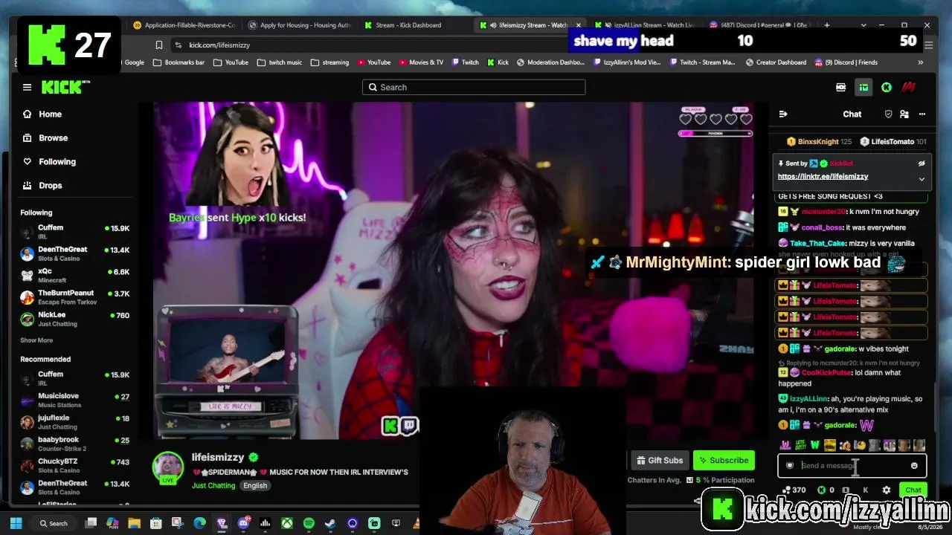
Task: Open the sidebar hamburger menu
Action: point(27,87)
